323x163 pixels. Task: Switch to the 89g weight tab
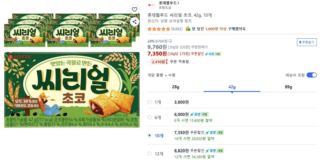coord(288,87)
